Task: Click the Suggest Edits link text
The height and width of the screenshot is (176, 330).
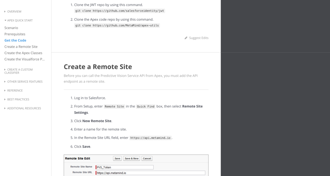Action: click(x=199, y=38)
